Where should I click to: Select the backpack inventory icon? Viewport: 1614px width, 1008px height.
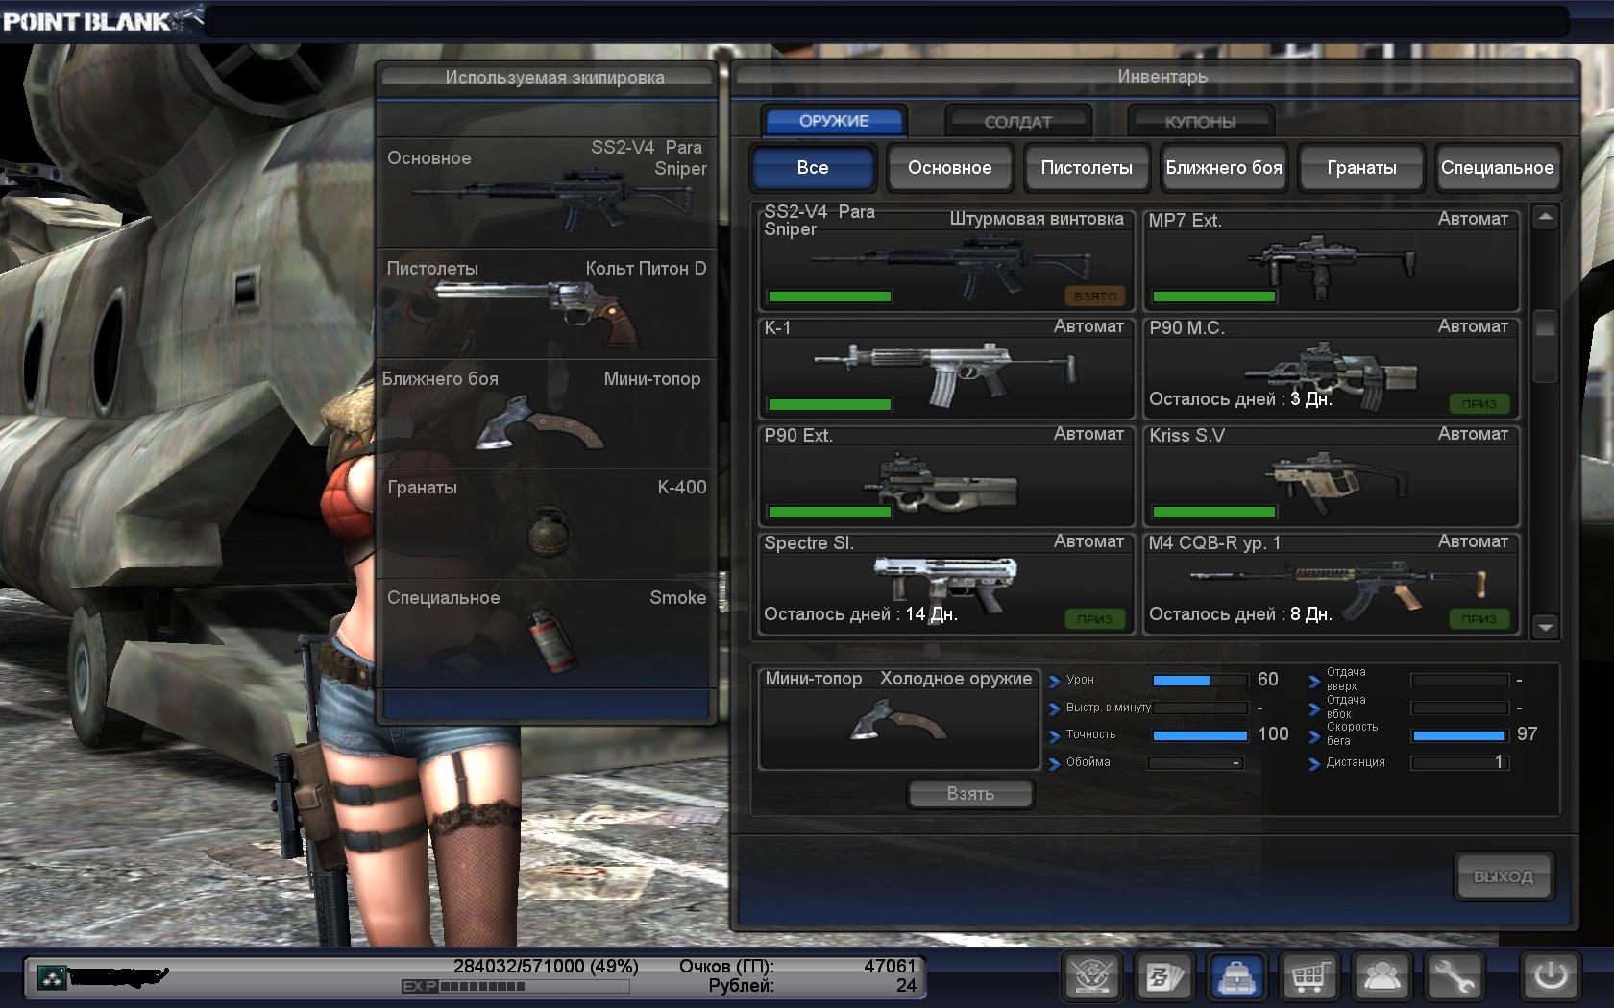1237,977
